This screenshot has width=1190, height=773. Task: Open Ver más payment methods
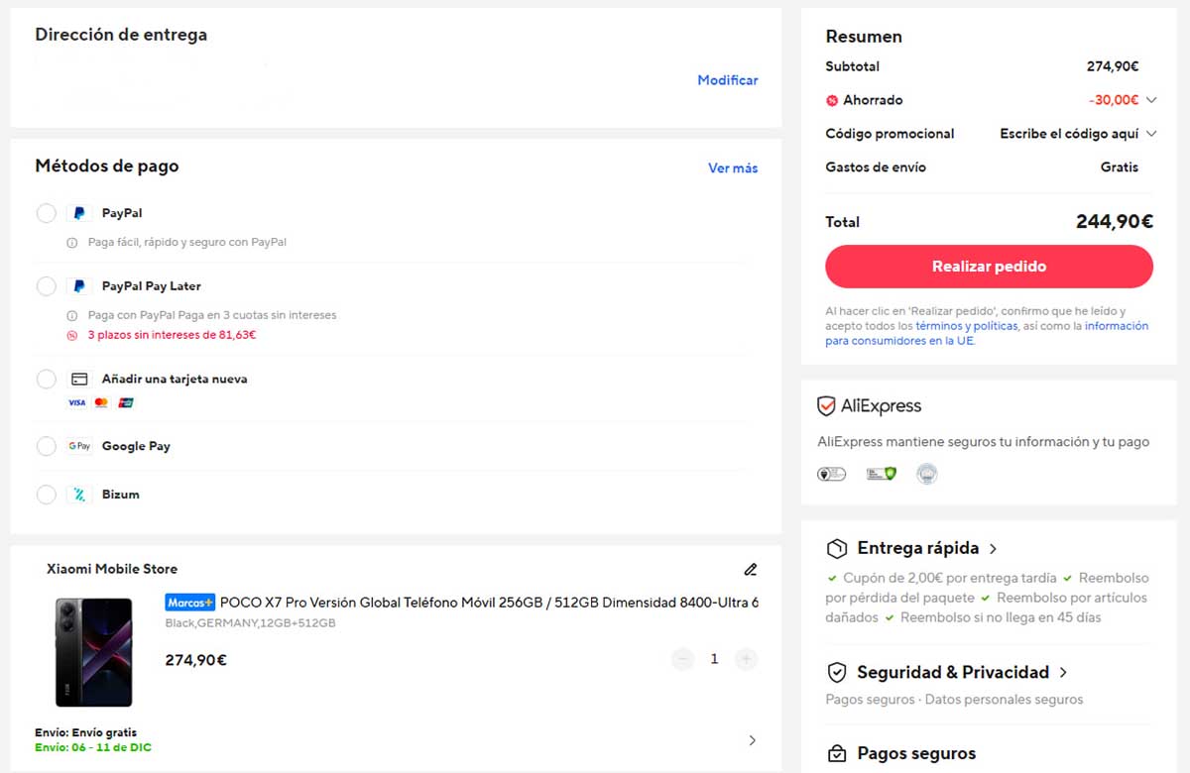coord(732,167)
